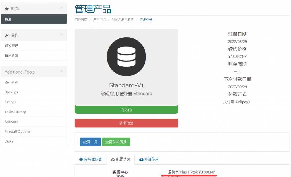Click the globe icon on 服务器信息 tab

(81, 159)
